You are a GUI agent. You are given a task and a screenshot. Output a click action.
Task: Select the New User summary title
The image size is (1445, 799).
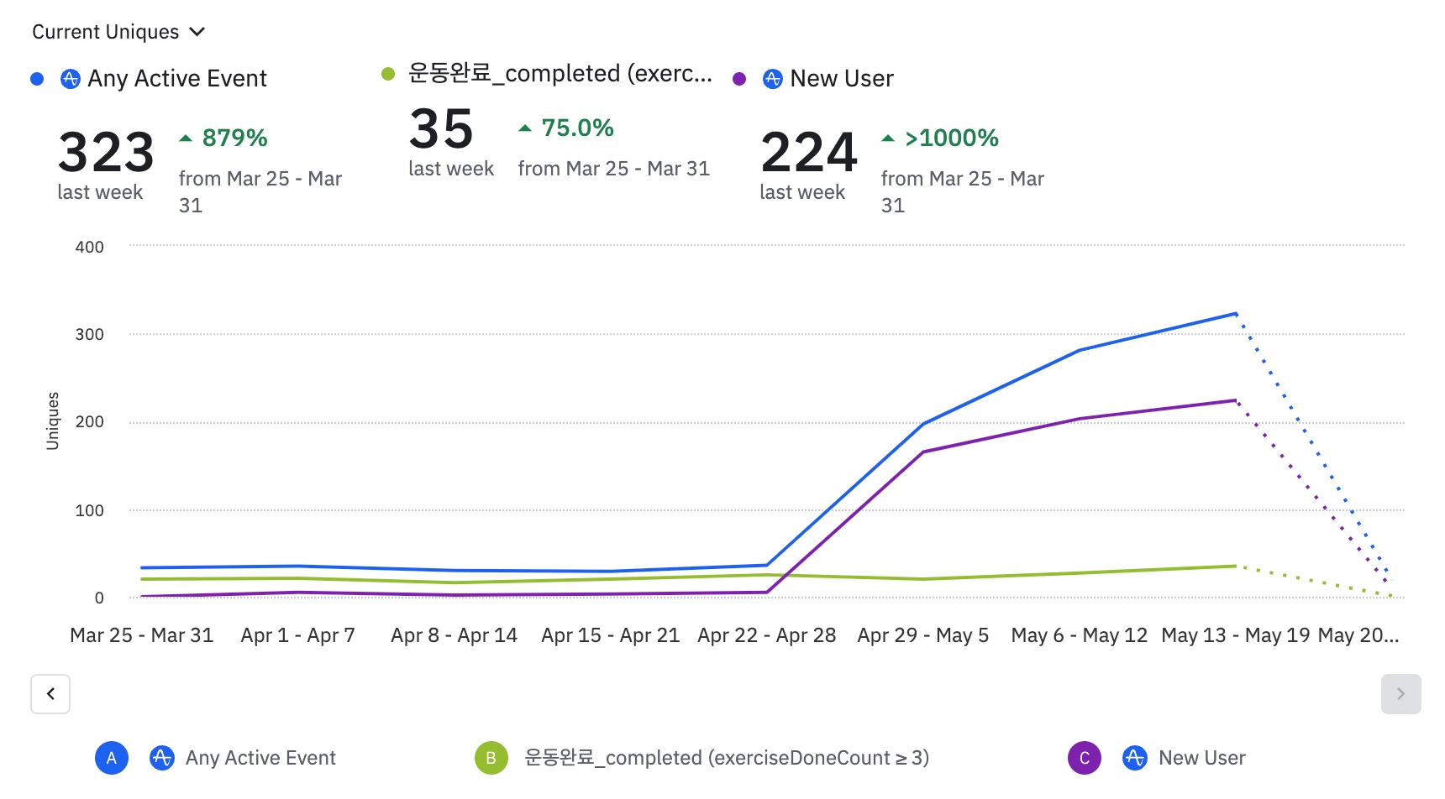(x=842, y=79)
